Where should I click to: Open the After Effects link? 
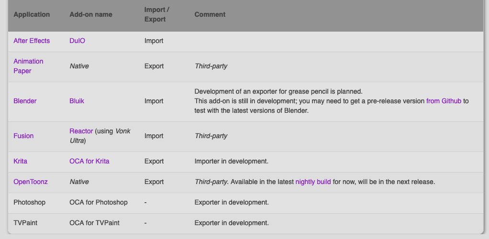(32, 41)
